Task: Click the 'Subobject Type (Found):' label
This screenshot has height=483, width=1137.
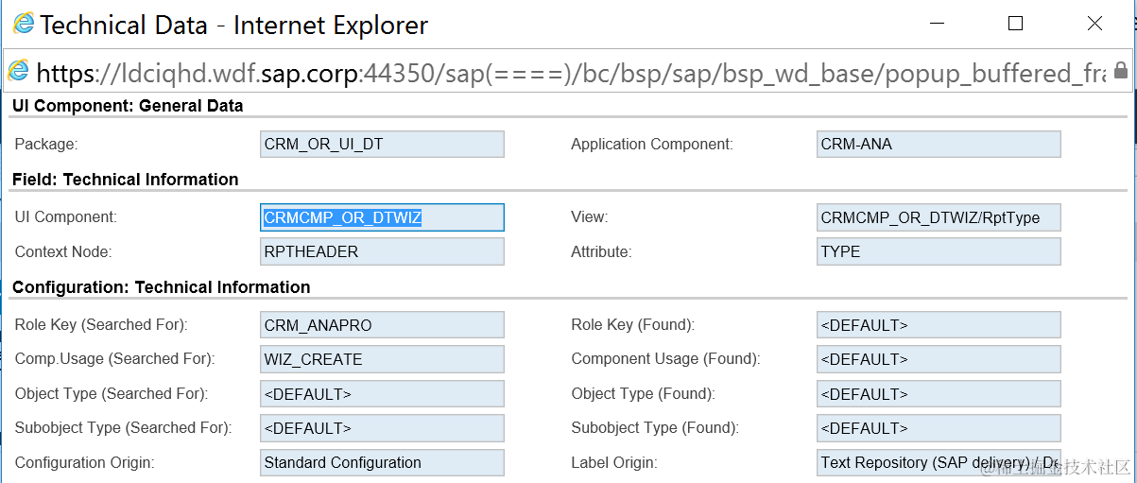Action: click(655, 428)
